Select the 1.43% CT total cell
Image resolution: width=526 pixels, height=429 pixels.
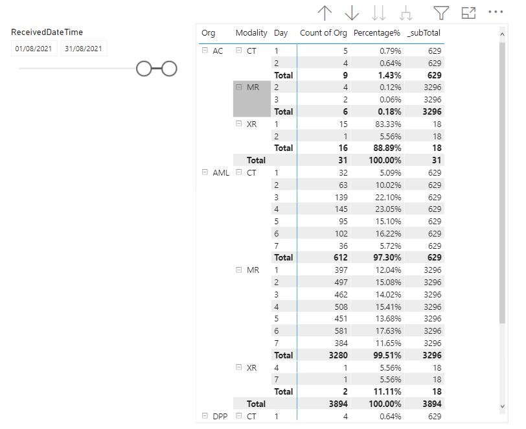[x=378, y=75]
